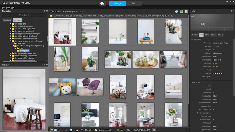The width and height of the screenshot is (235, 132).
Task: Toggle RAW/JPG Pairs setting
Action: click(x=142, y=130)
